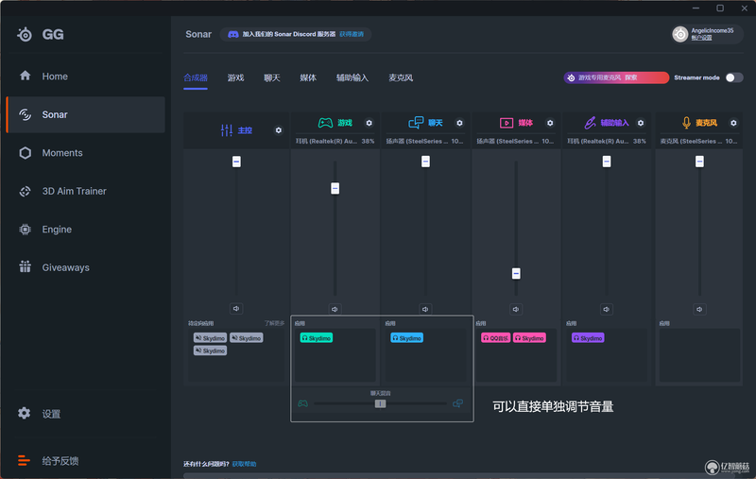Viewport: 756px width, 479px height.
Task: Click the SteelSeries GG logo icon
Action: pyautogui.click(x=25, y=34)
